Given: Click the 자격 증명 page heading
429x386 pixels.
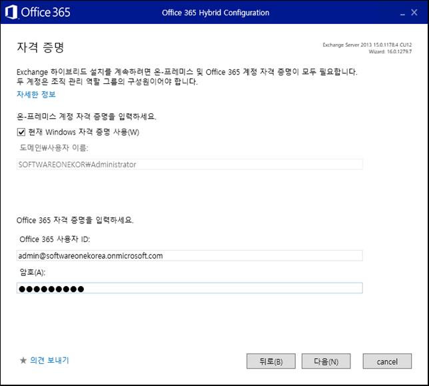Looking at the screenshot, I should [x=41, y=47].
